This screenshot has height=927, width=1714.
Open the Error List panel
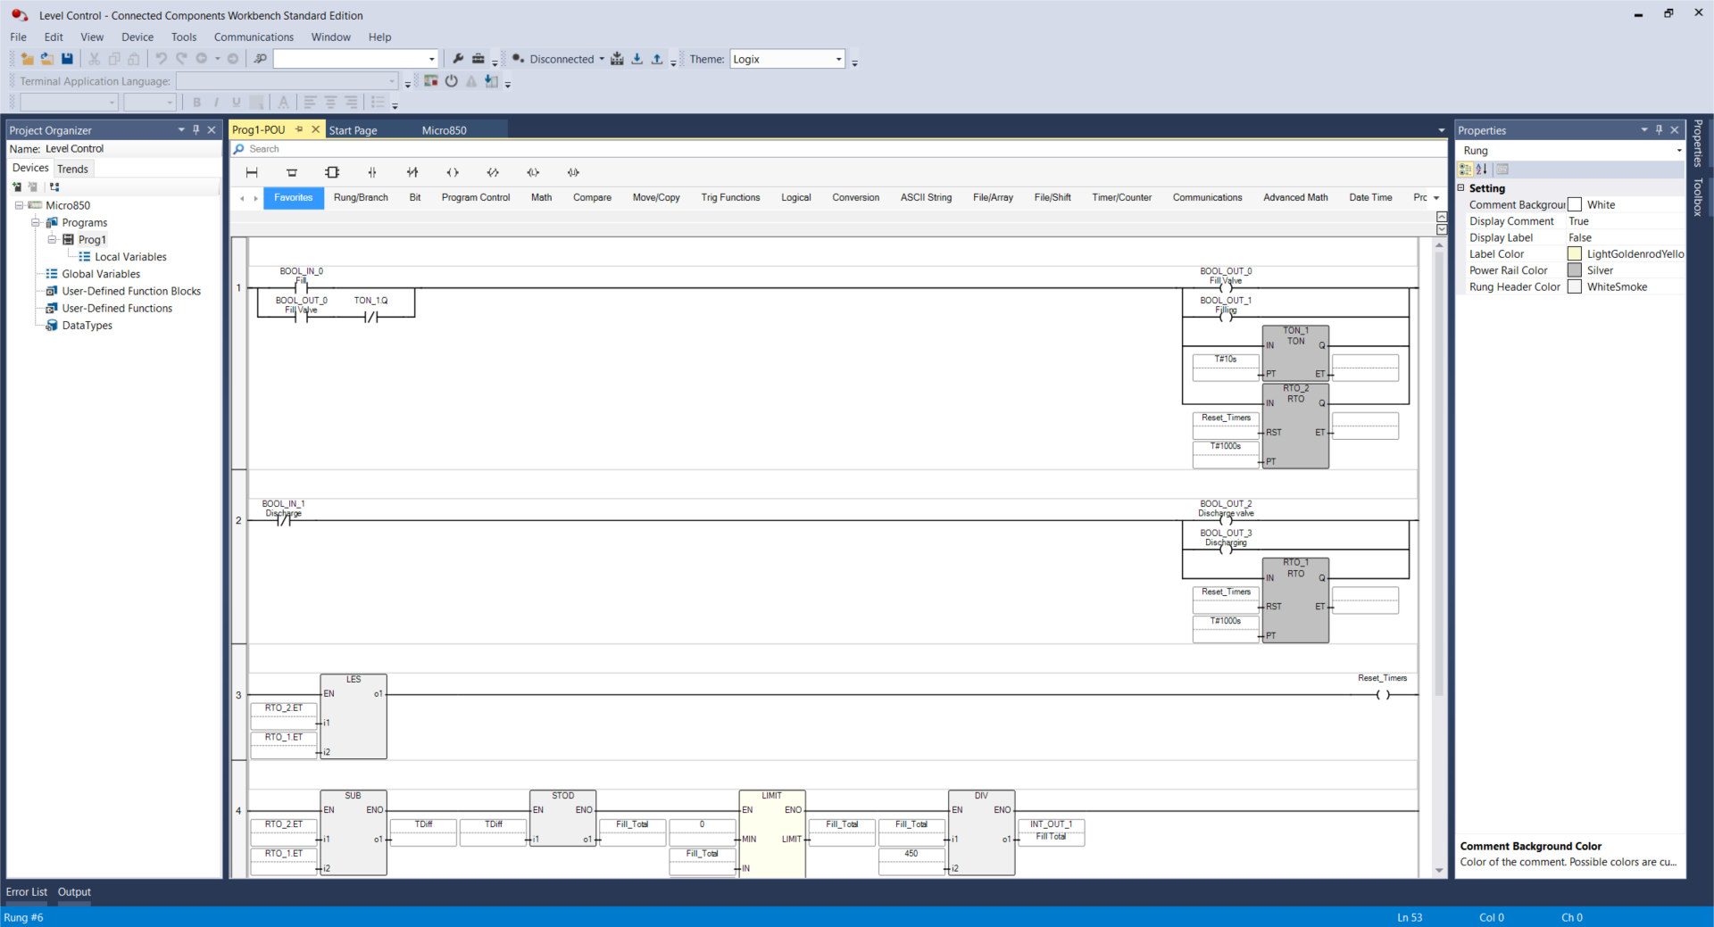[x=27, y=891]
